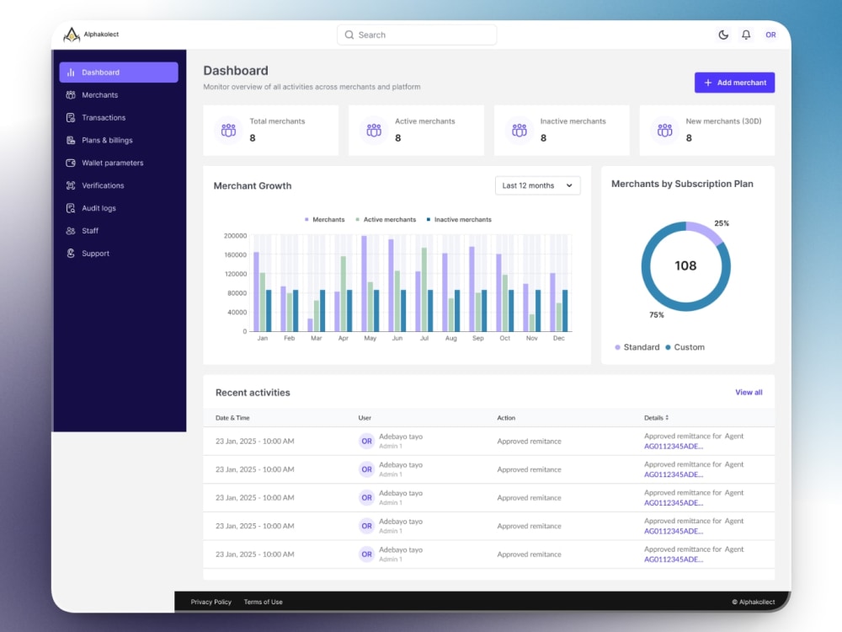The image size is (842, 632).
Task: Click the 75% donut label
Action: [x=657, y=315]
